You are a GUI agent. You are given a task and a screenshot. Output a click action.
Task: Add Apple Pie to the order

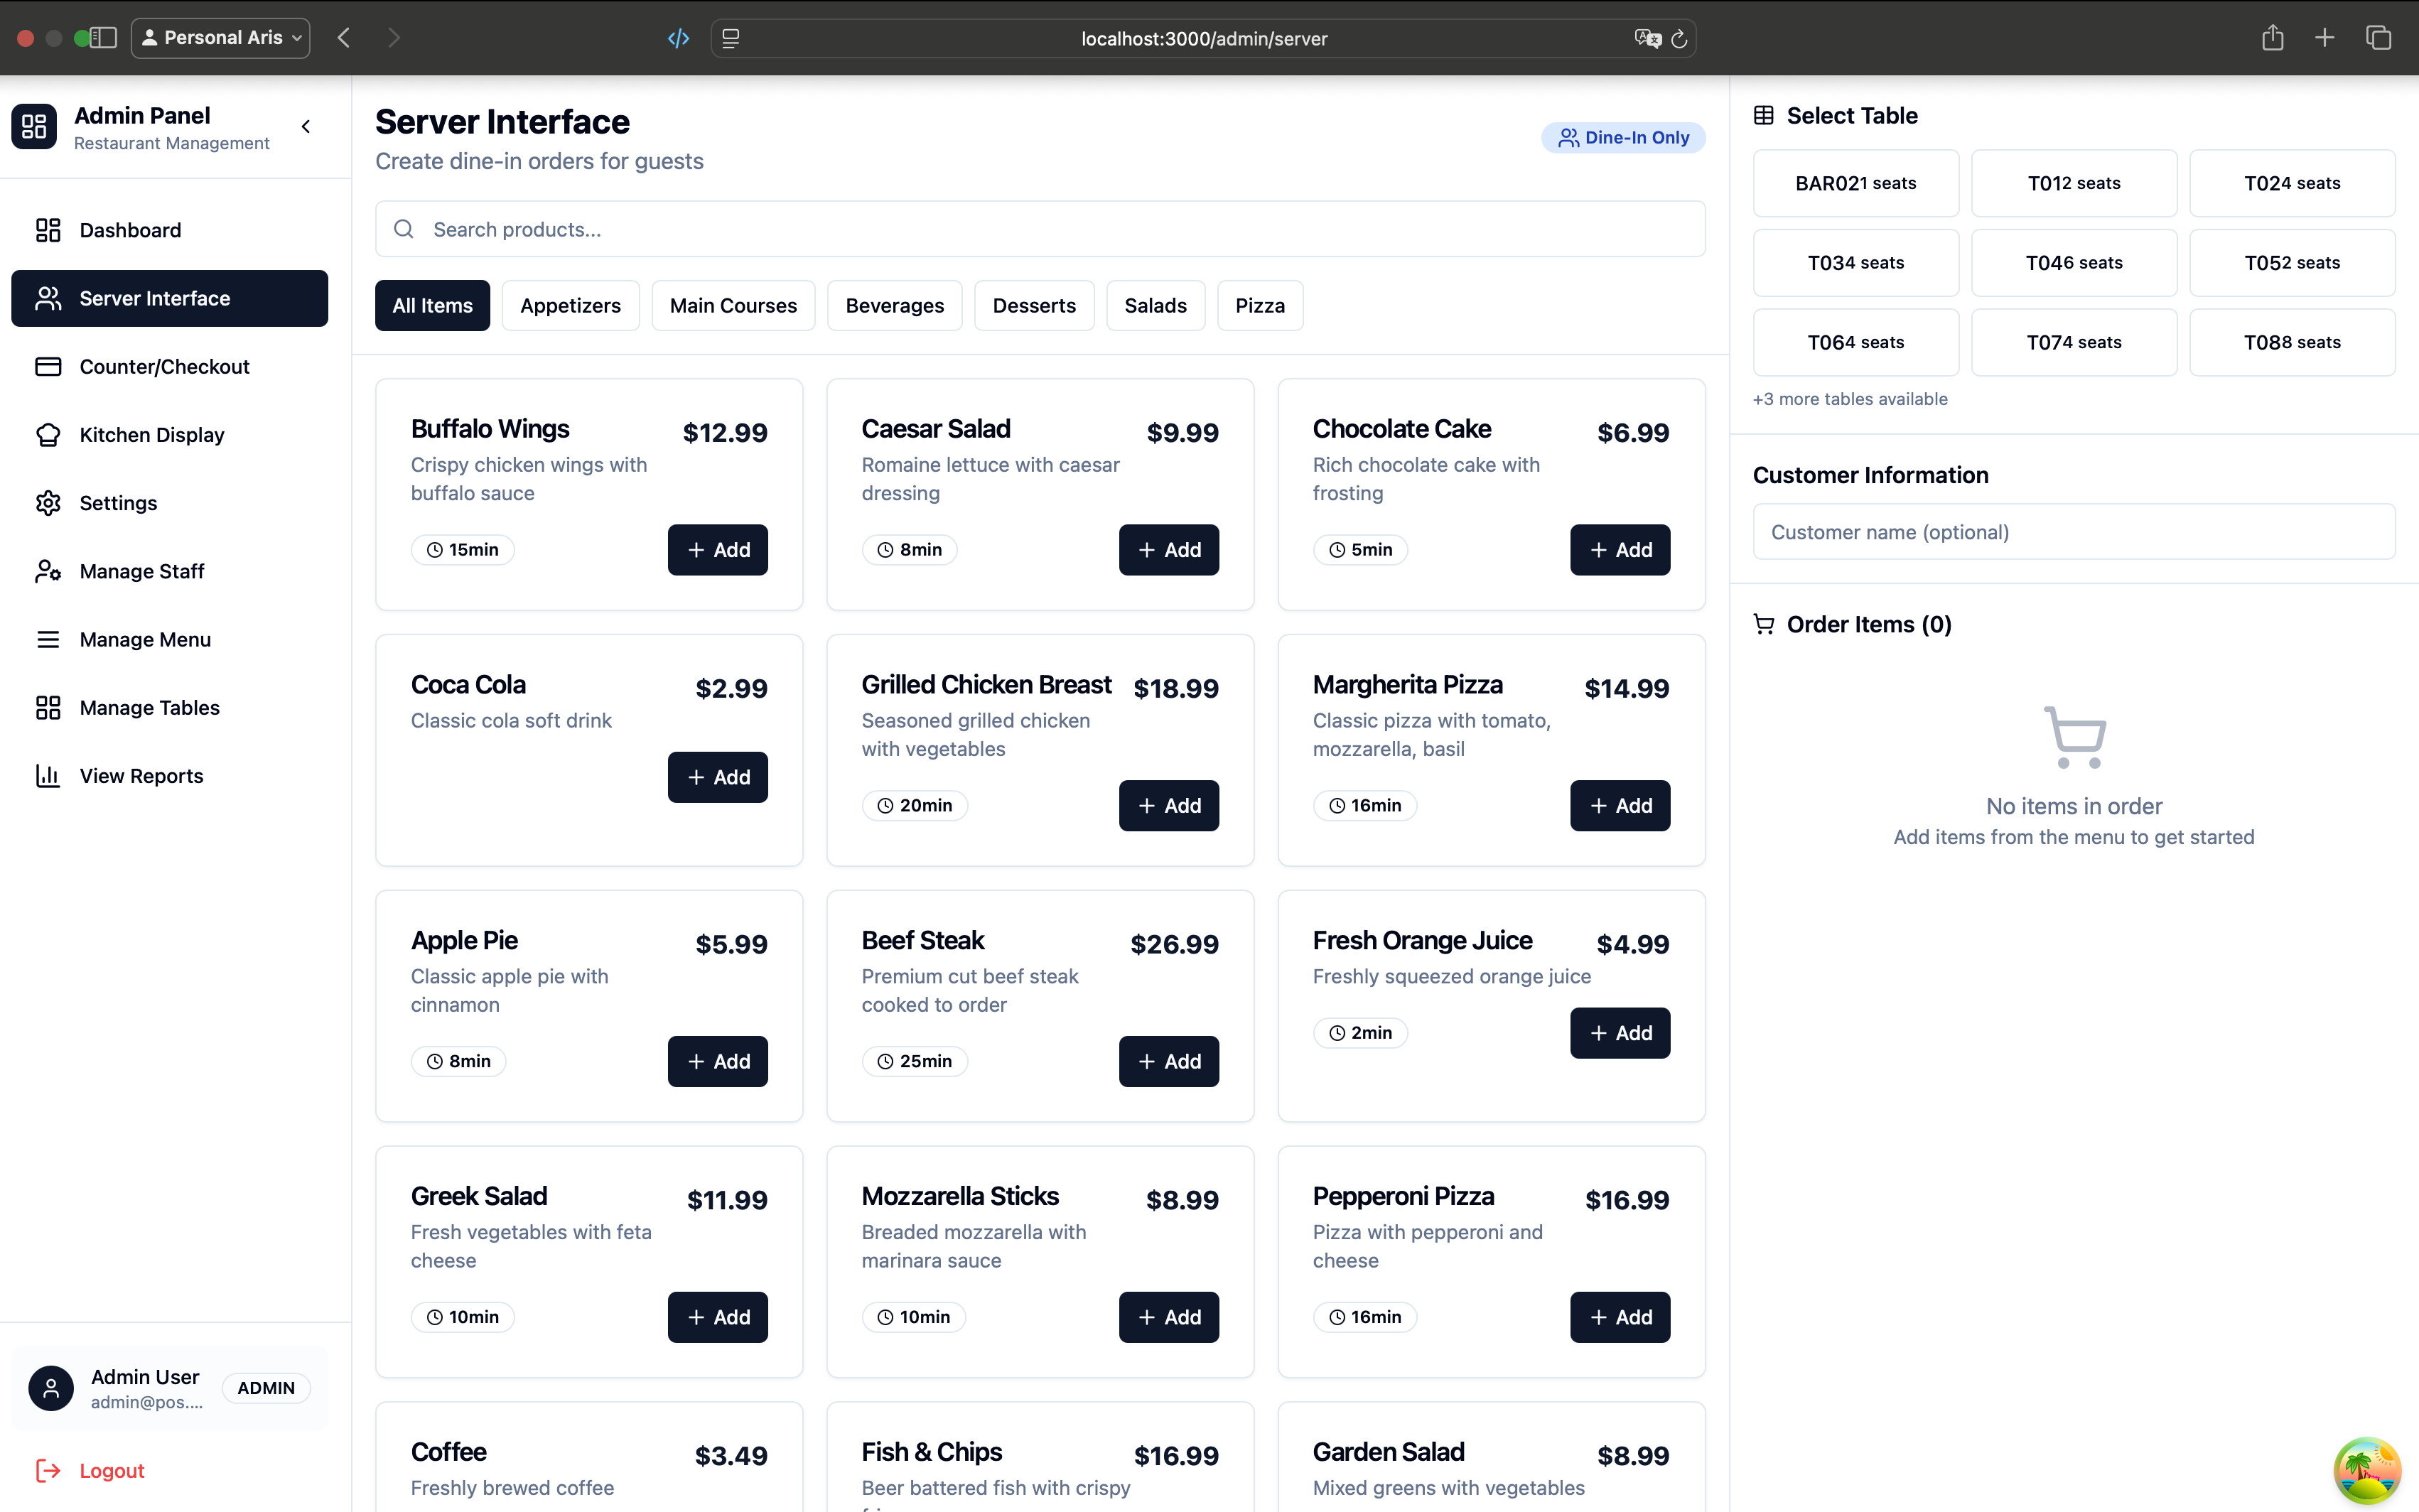point(718,1061)
